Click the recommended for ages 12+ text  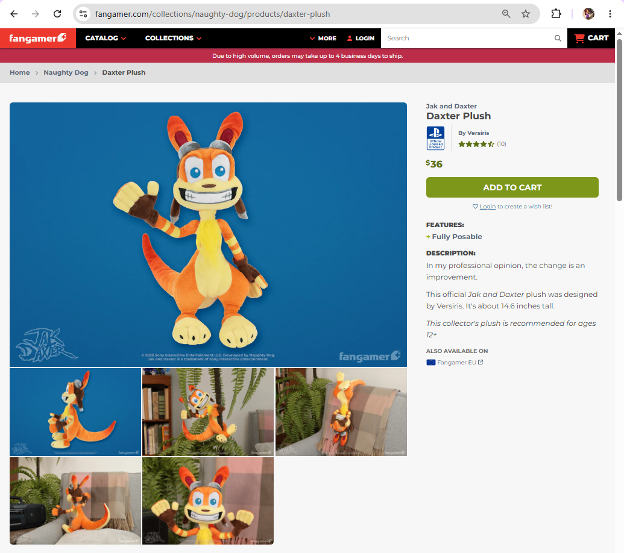click(511, 329)
